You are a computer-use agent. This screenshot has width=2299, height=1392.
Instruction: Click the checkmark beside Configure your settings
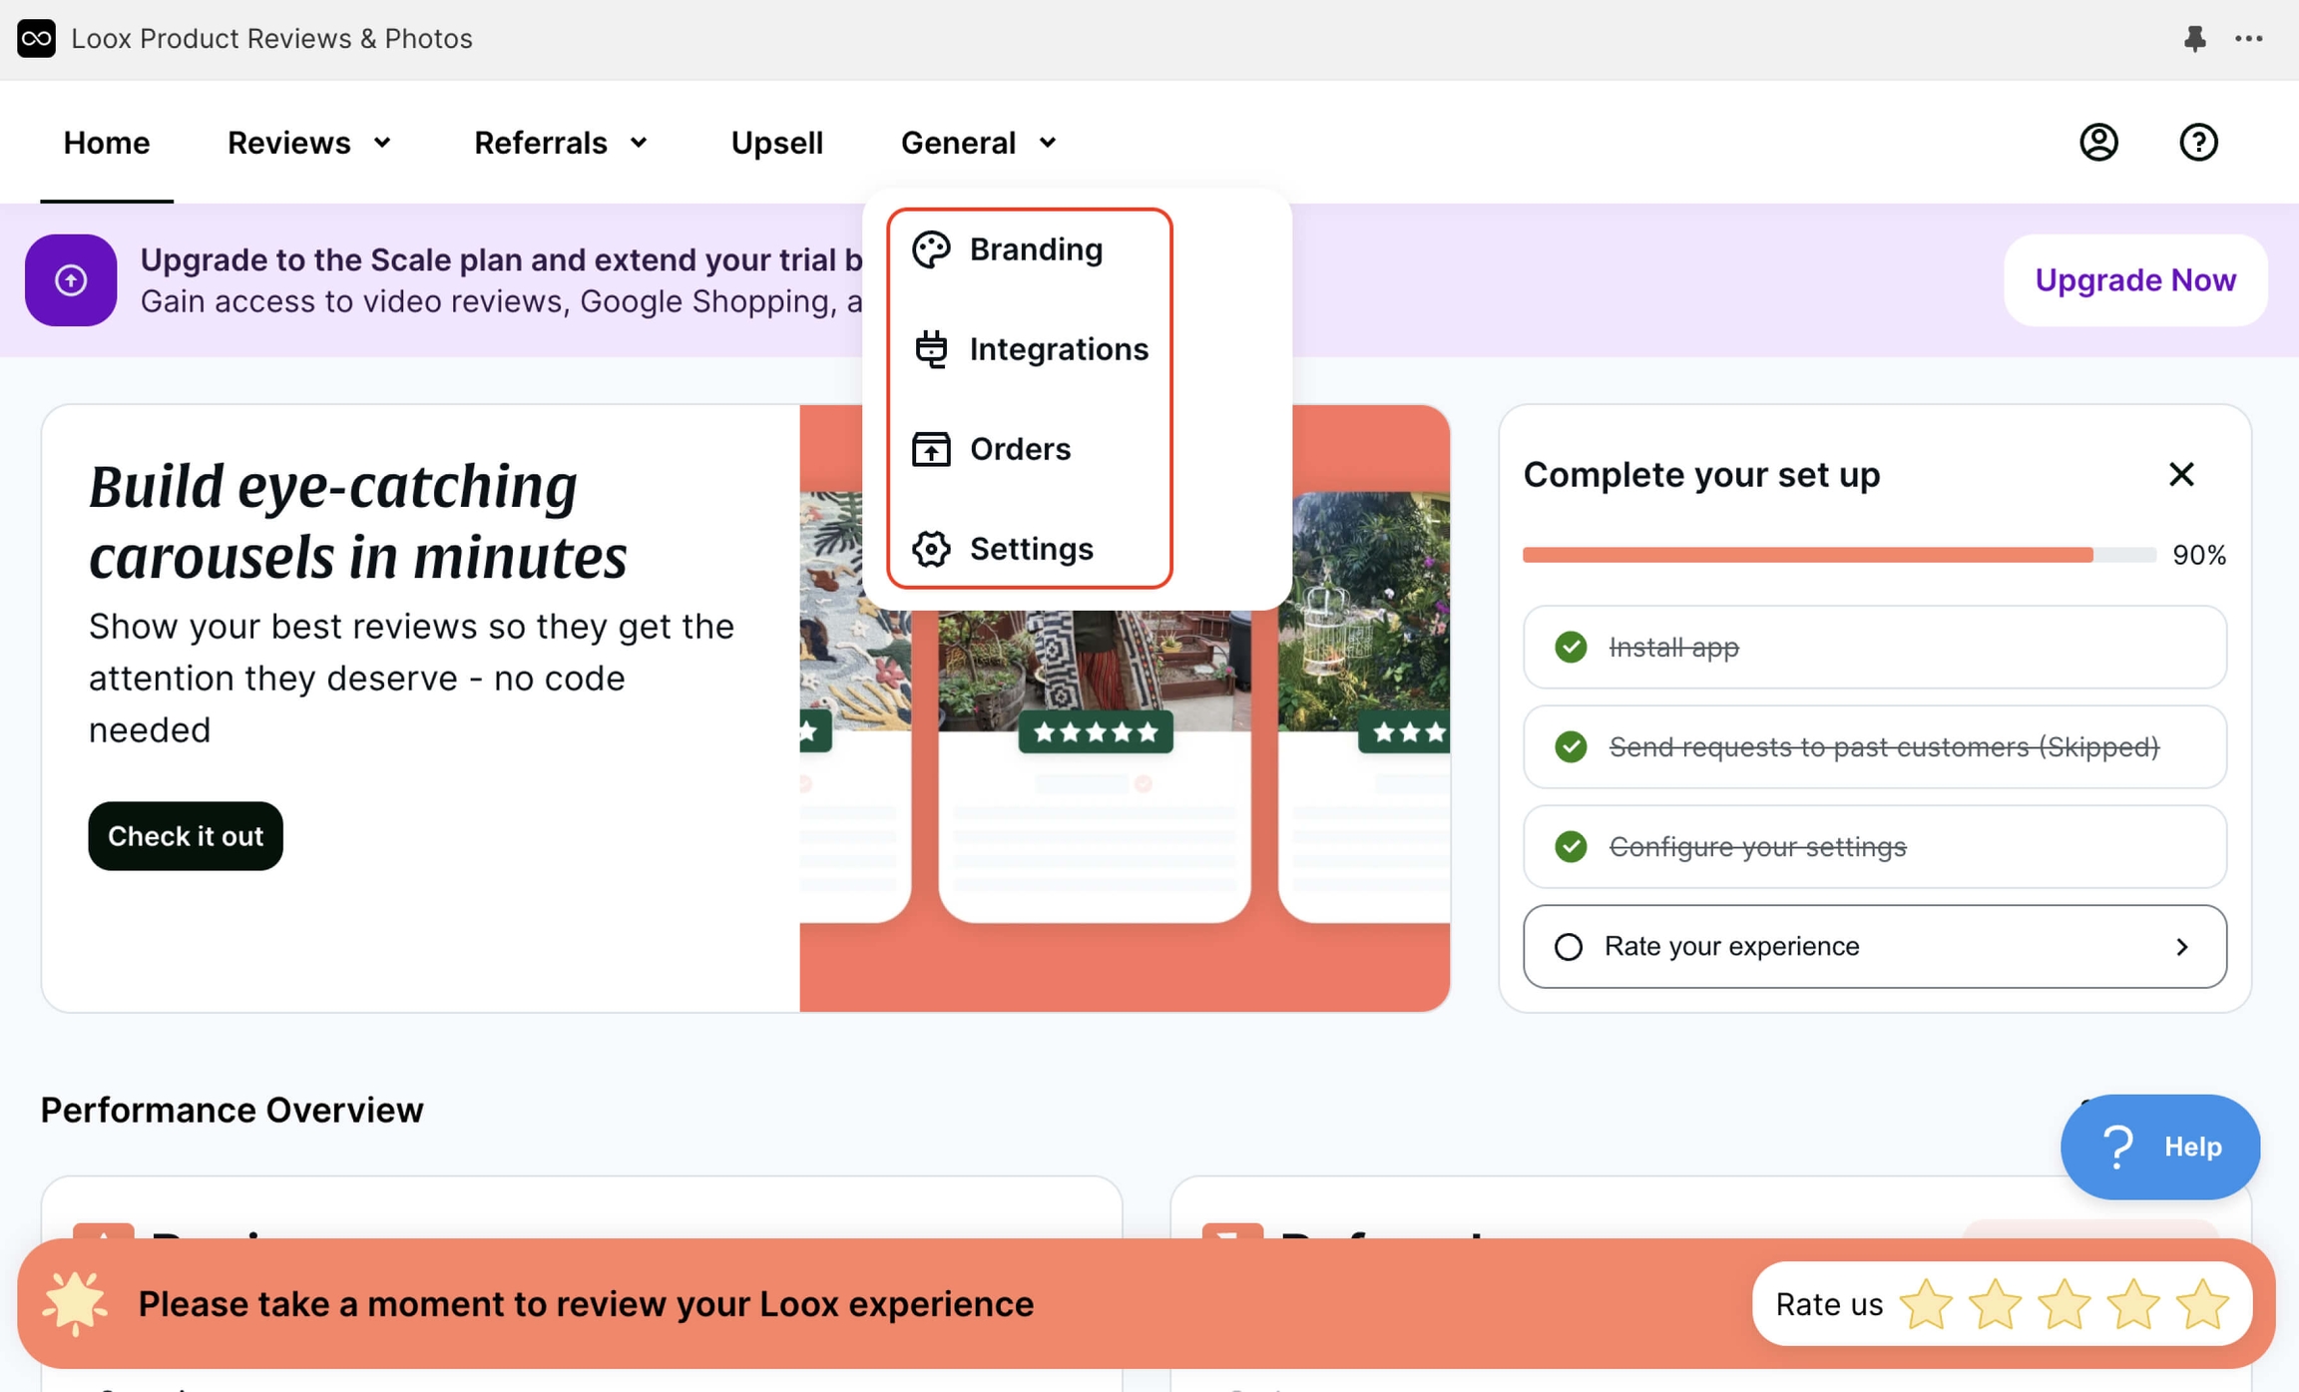[x=1571, y=846]
